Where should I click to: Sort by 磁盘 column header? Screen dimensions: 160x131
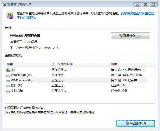tap(27, 64)
